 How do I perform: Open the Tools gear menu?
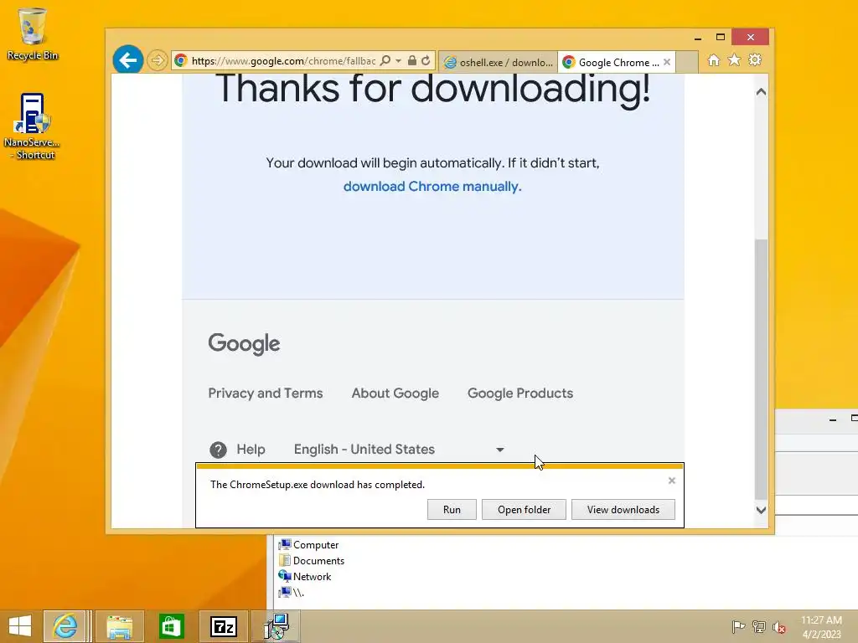755,60
